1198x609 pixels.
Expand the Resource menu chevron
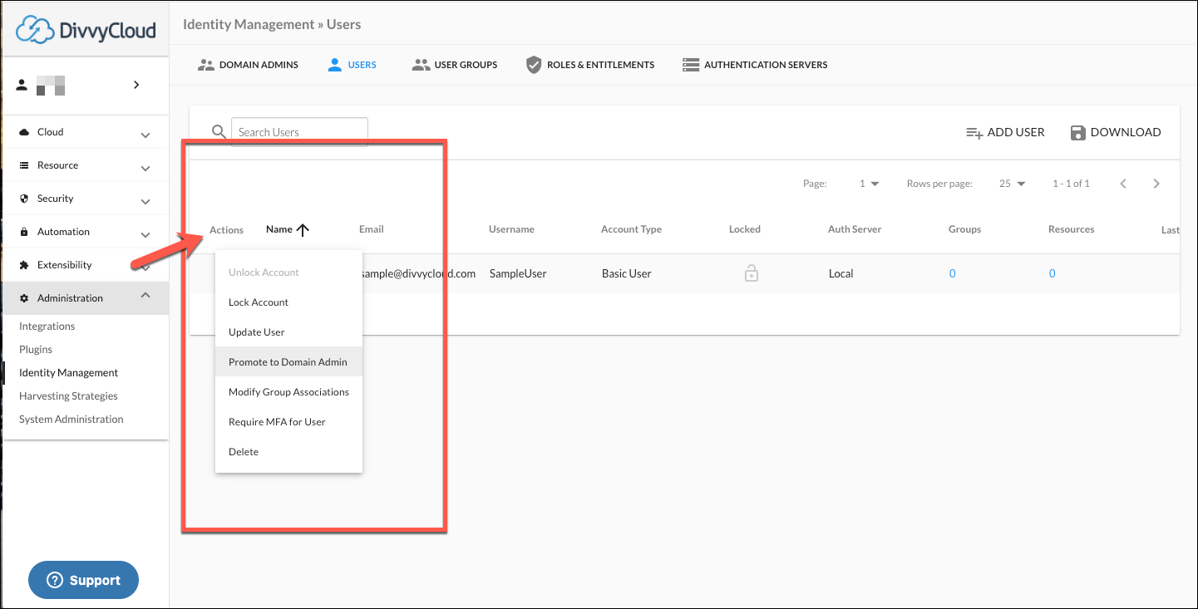(x=145, y=169)
